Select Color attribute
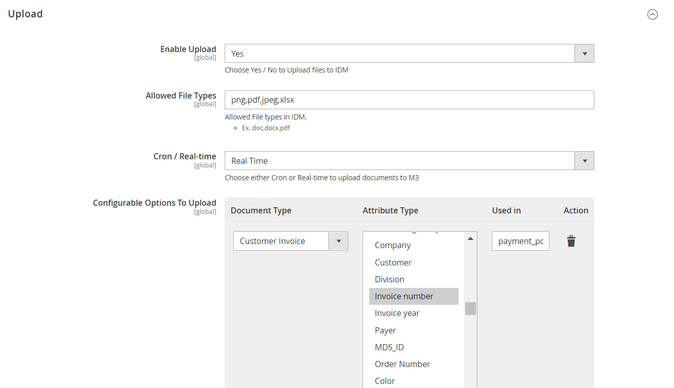 [414, 381]
